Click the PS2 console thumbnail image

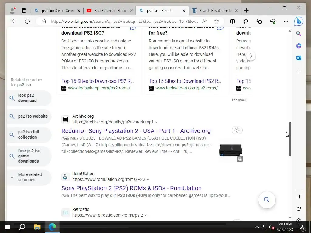pyautogui.click(x=231, y=150)
